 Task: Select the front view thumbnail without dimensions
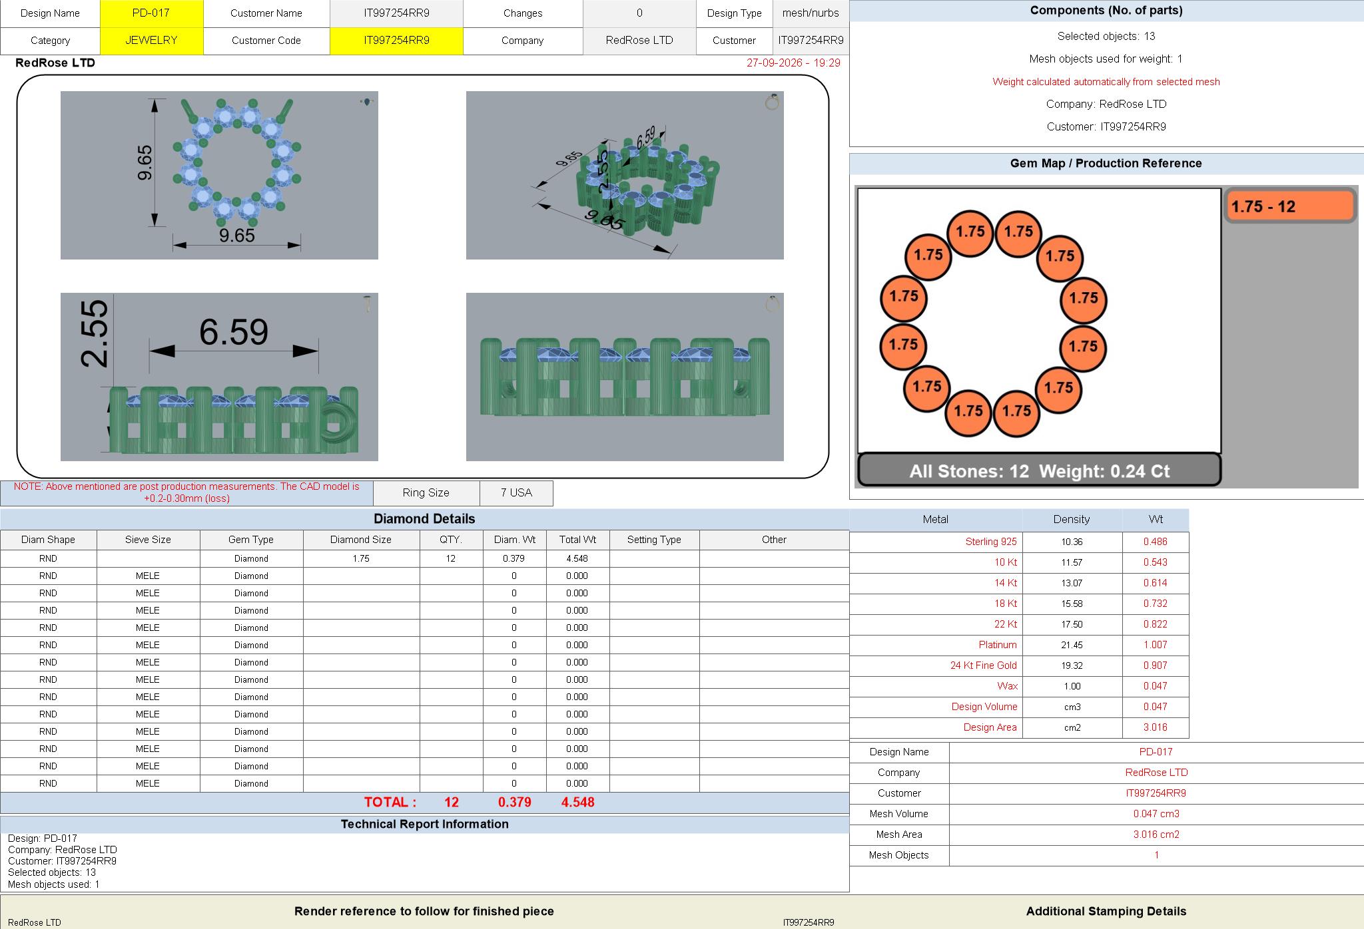[625, 377]
